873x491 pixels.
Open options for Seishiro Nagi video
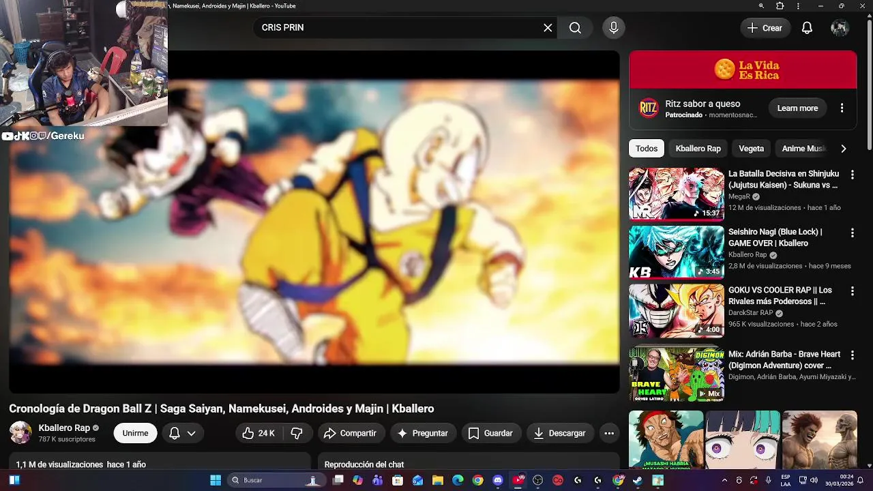852,233
